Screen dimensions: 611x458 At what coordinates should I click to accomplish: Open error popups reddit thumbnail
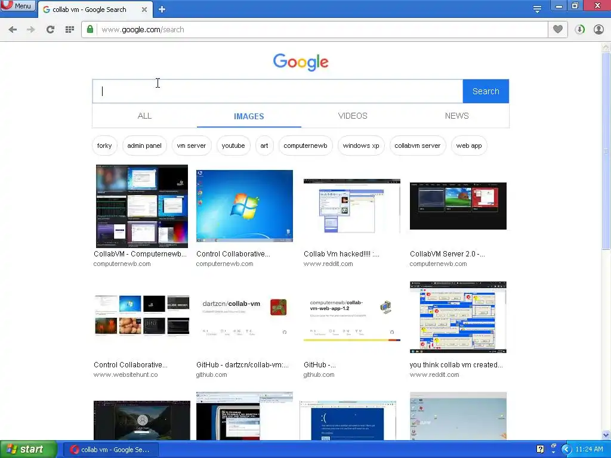[458, 317]
